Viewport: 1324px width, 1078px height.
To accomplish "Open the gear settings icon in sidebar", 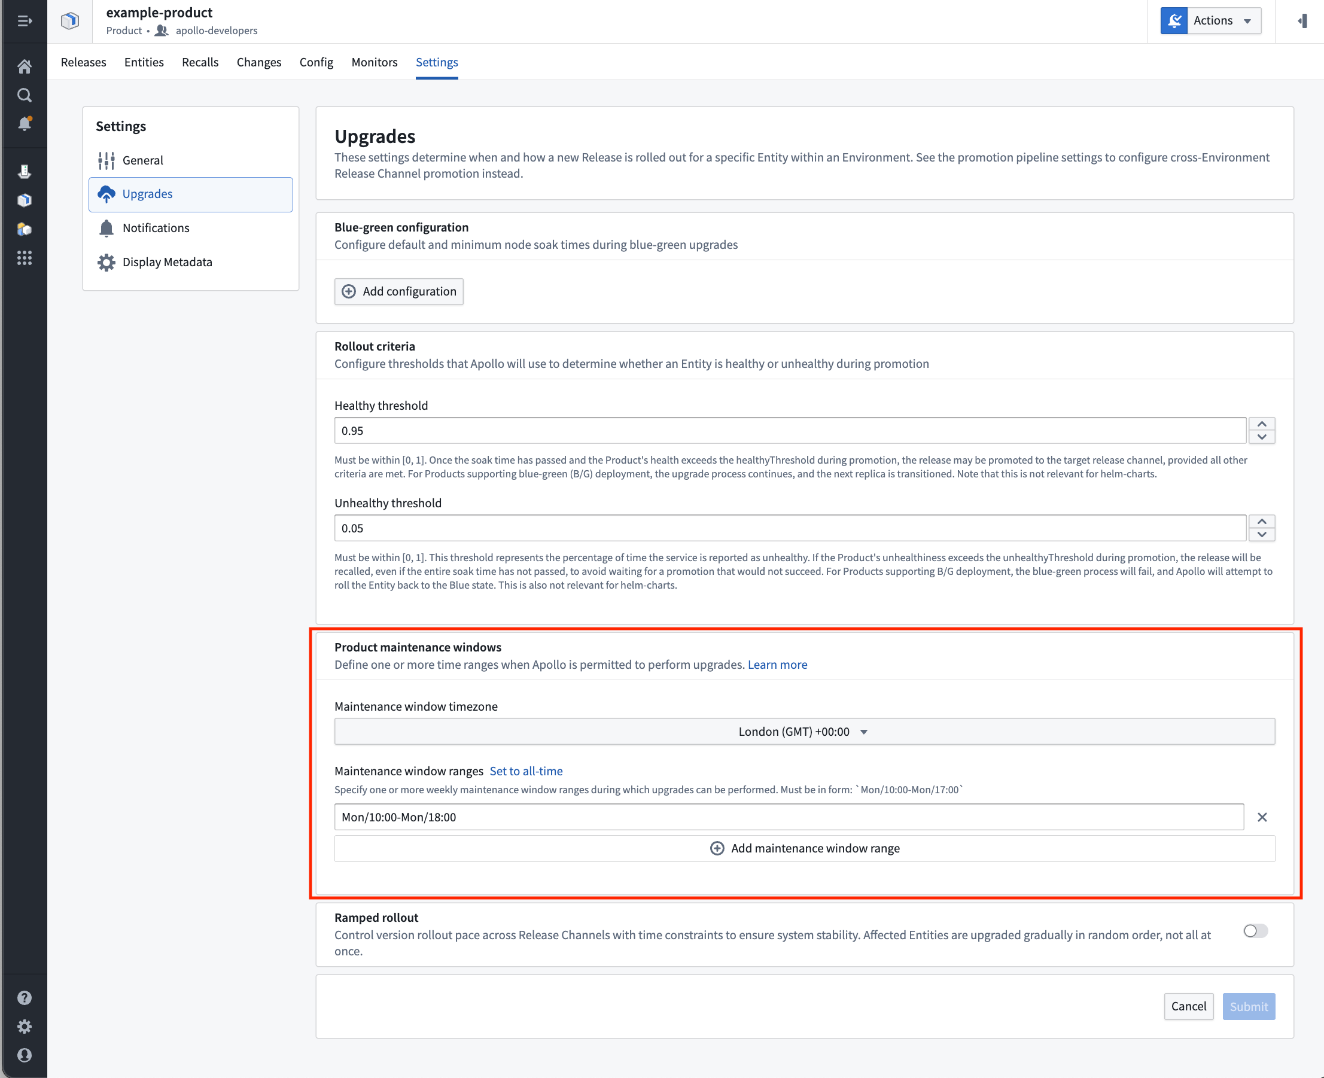I will click(24, 1027).
